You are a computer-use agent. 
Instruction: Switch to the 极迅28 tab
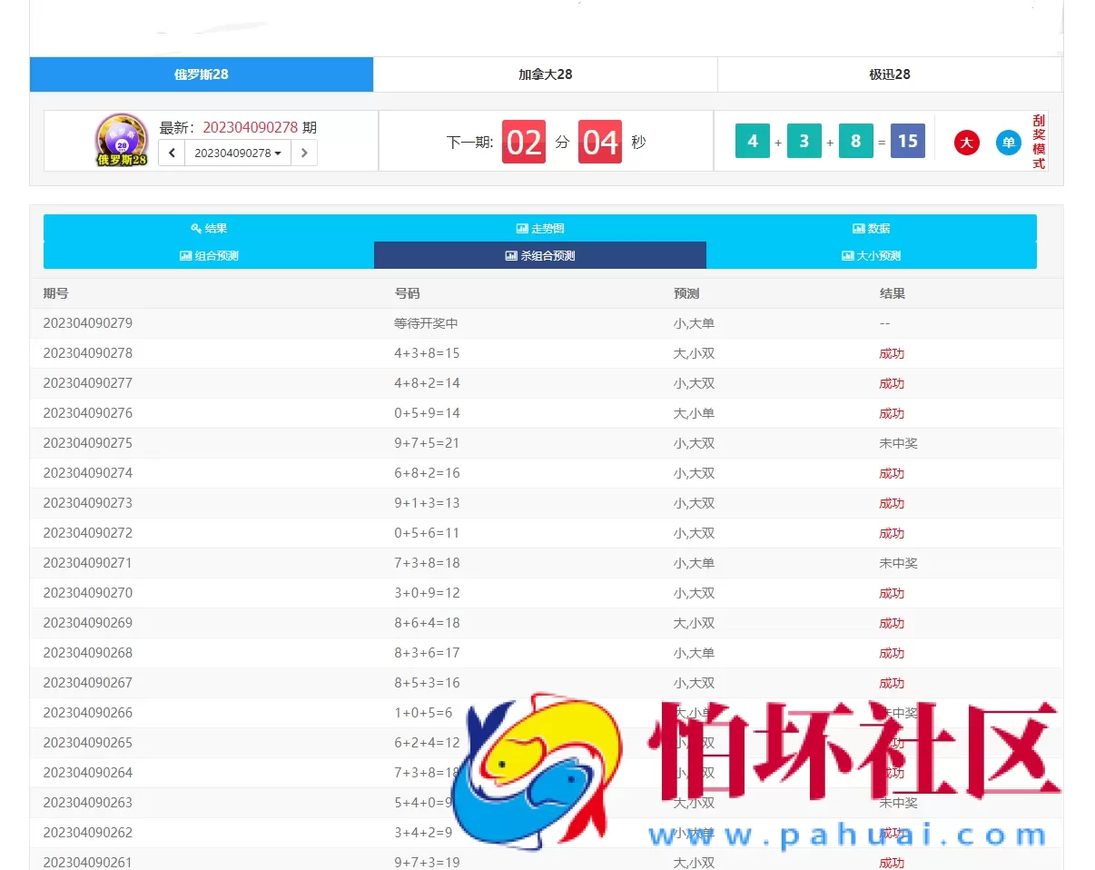[890, 74]
